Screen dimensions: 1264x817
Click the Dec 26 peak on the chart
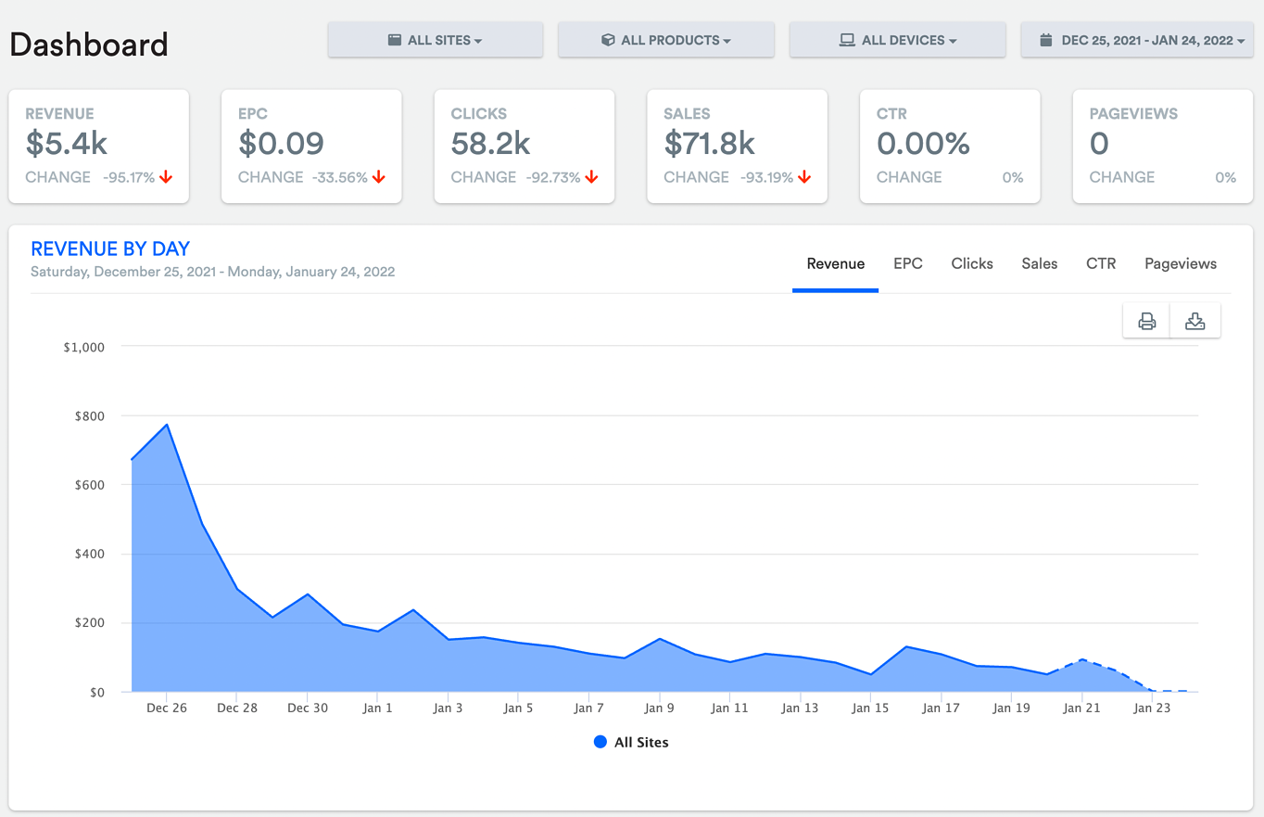point(167,425)
